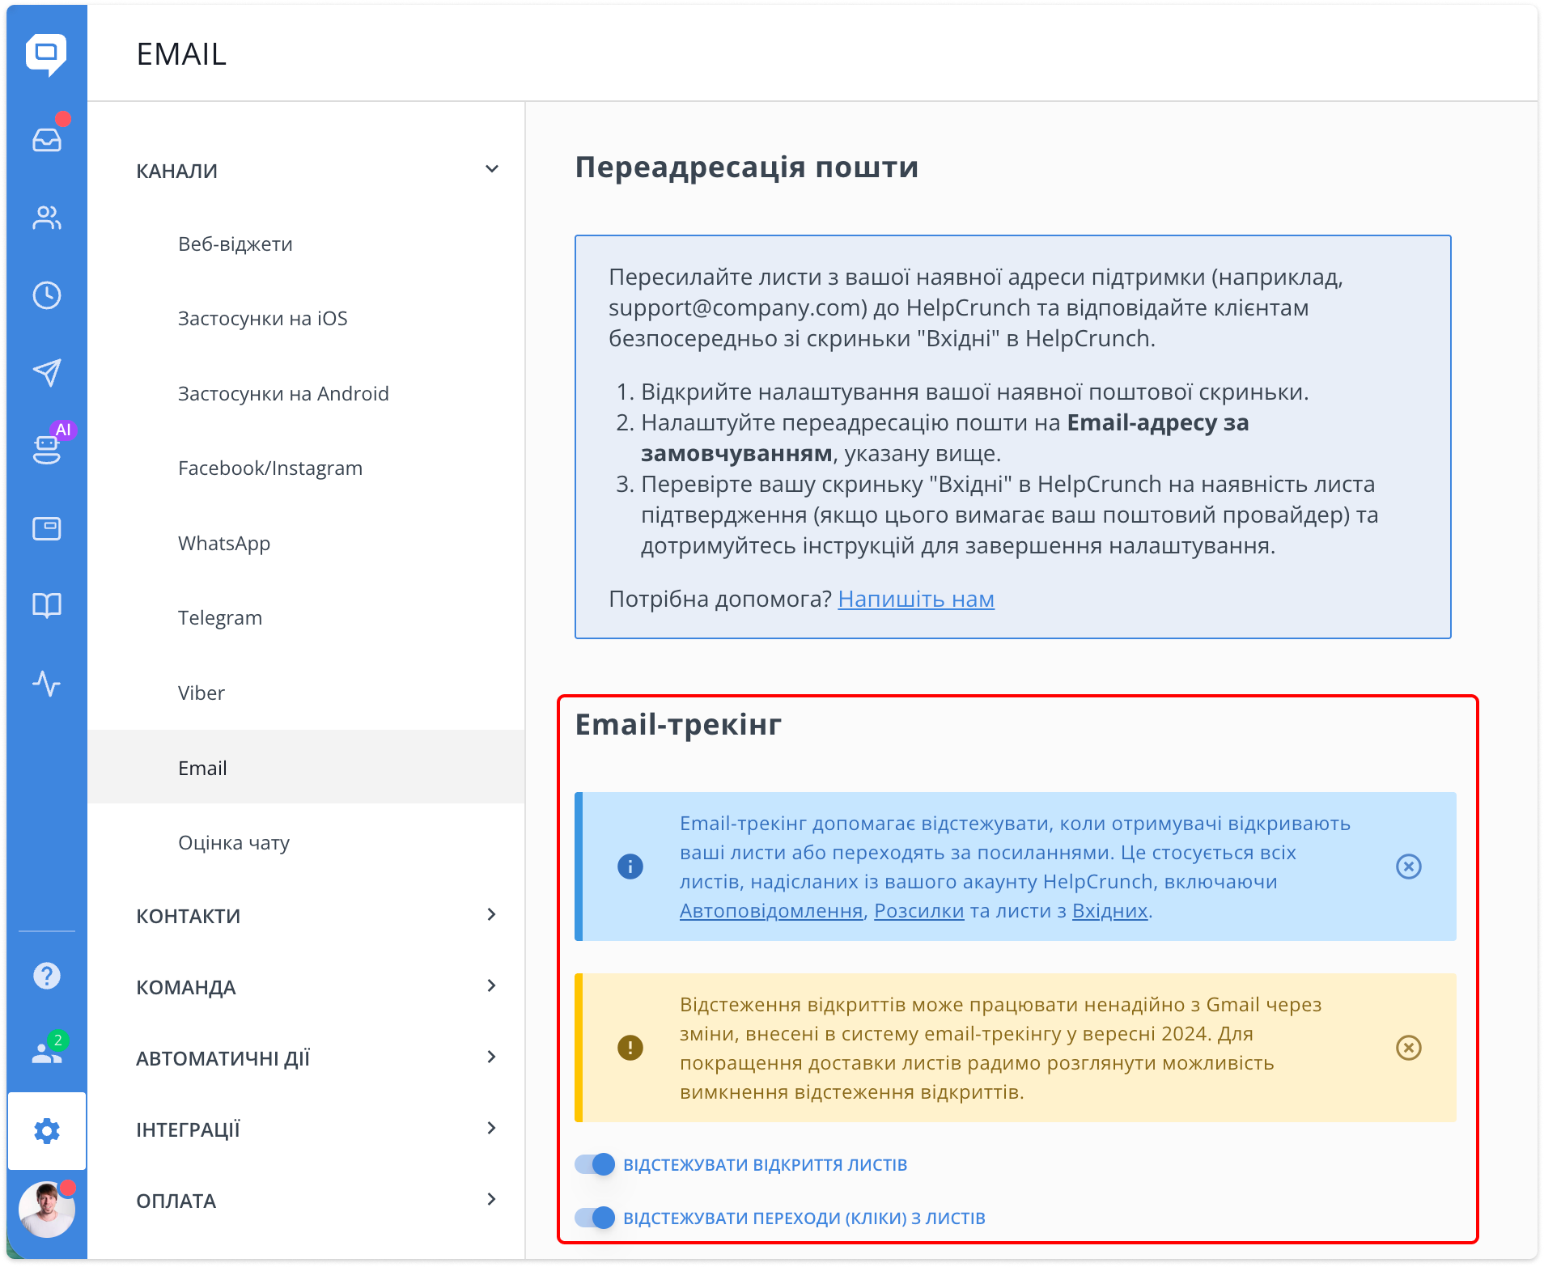Switch to the WhatsApp channel page

point(224,543)
